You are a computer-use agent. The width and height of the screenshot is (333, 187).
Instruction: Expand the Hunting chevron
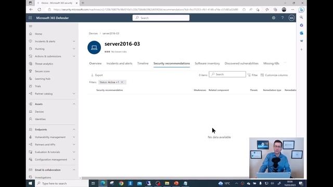[x=74, y=49]
